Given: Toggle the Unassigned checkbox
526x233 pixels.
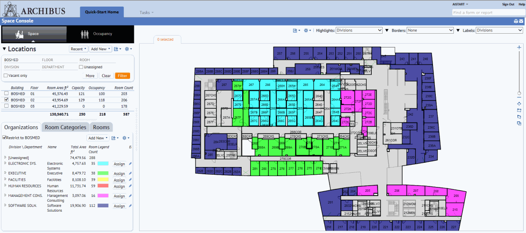Looking at the screenshot, I should [81, 67].
